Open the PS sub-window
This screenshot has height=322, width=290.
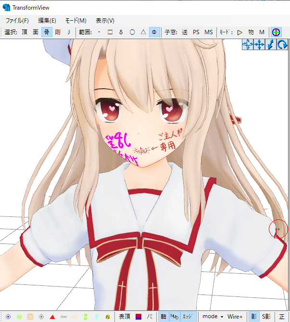click(x=196, y=32)
